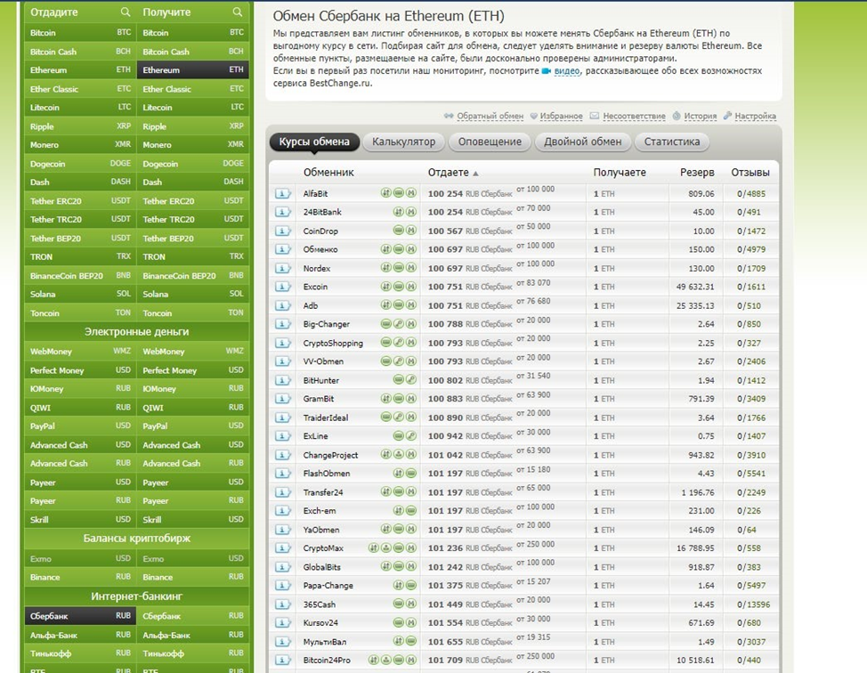This screenshot has height=673, width=867.
Task: Click the МультиВал exchanger name
Action: point(325,642)
